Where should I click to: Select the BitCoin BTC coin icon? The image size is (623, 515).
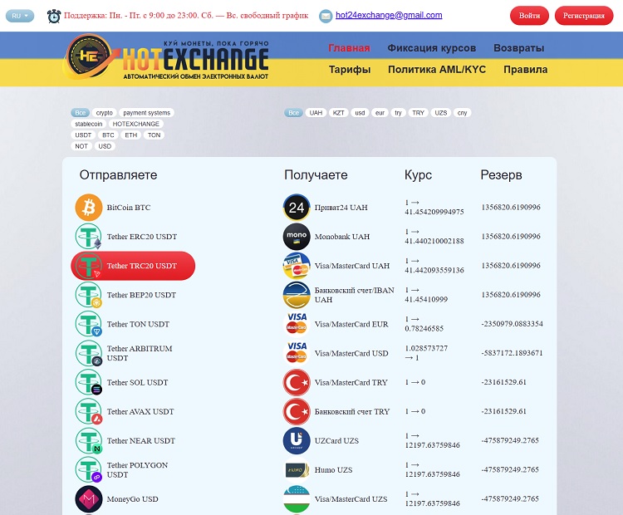89,208
